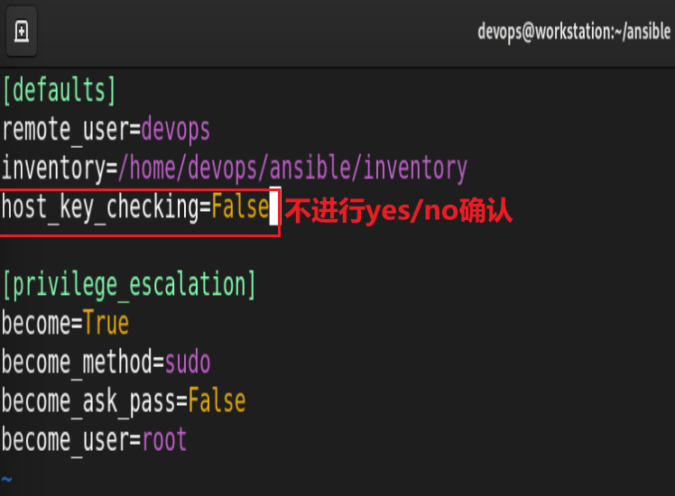This screenshot has height=496, width=675.
Task: Click the remote_user key
Action: click(x=66, y=131)
